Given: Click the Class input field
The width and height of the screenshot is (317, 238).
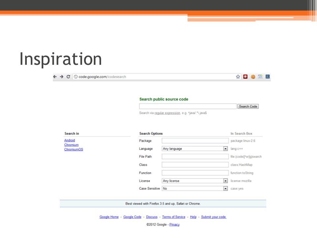Looking at the screenshot, I should click(x=195, y=165).
